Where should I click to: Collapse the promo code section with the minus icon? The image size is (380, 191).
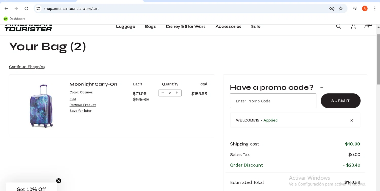pos(322,87)
